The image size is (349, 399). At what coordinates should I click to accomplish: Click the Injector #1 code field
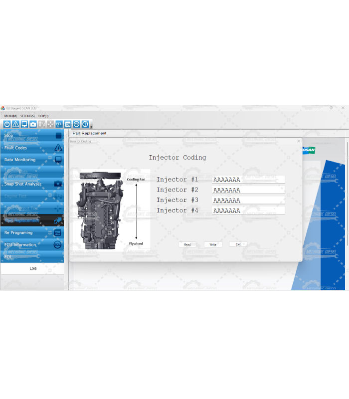click(248, 180)
